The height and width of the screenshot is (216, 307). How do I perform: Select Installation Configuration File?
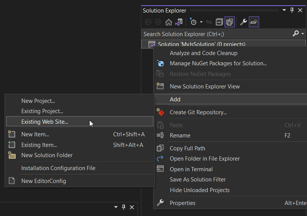coord(58,168)
